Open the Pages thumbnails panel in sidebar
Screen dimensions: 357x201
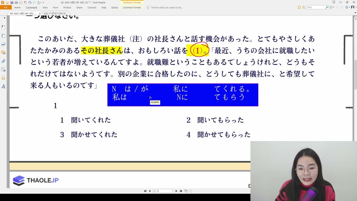[x=3, y=36]
